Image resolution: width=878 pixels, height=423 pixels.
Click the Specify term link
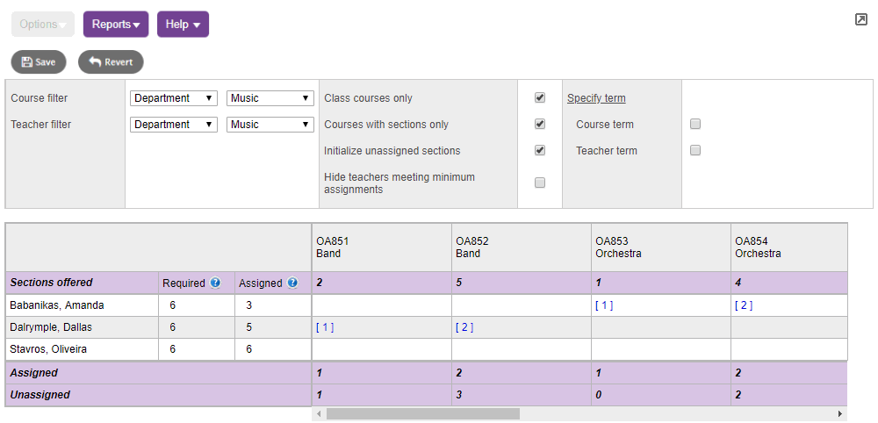pyautogui.click(x=596, y=98)
